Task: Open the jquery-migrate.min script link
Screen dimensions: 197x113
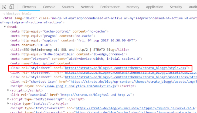Action: [136, 112]
